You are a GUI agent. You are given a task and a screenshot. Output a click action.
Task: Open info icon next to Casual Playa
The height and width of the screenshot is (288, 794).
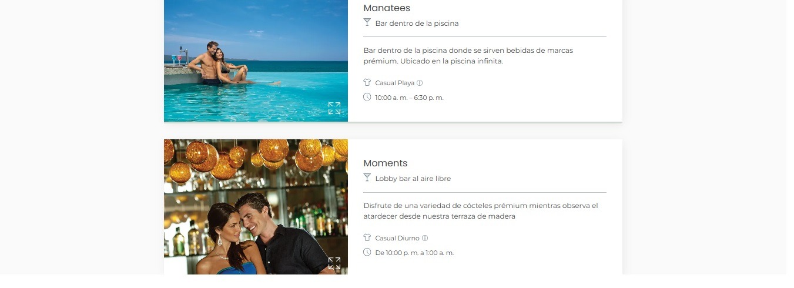point(420,83)
